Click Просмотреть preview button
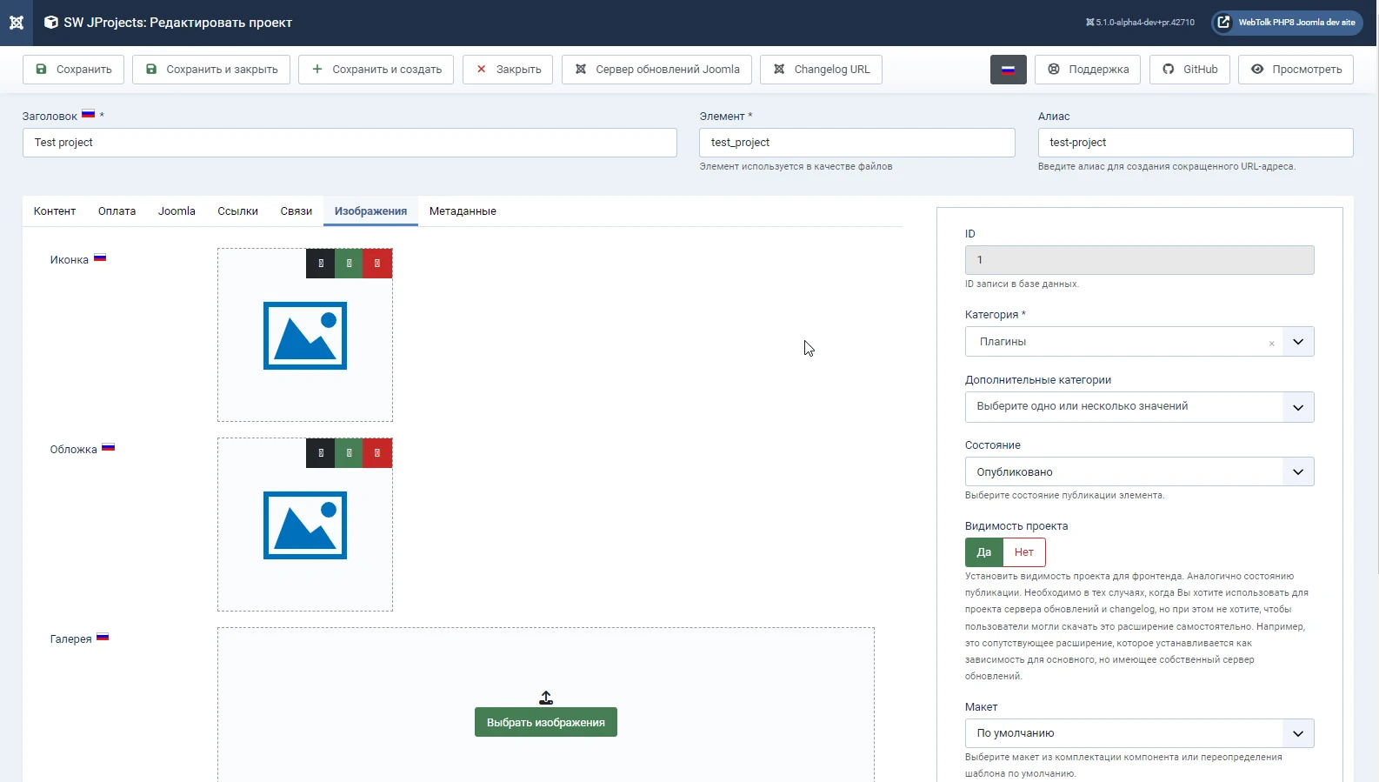 (x=1296, y=70)
